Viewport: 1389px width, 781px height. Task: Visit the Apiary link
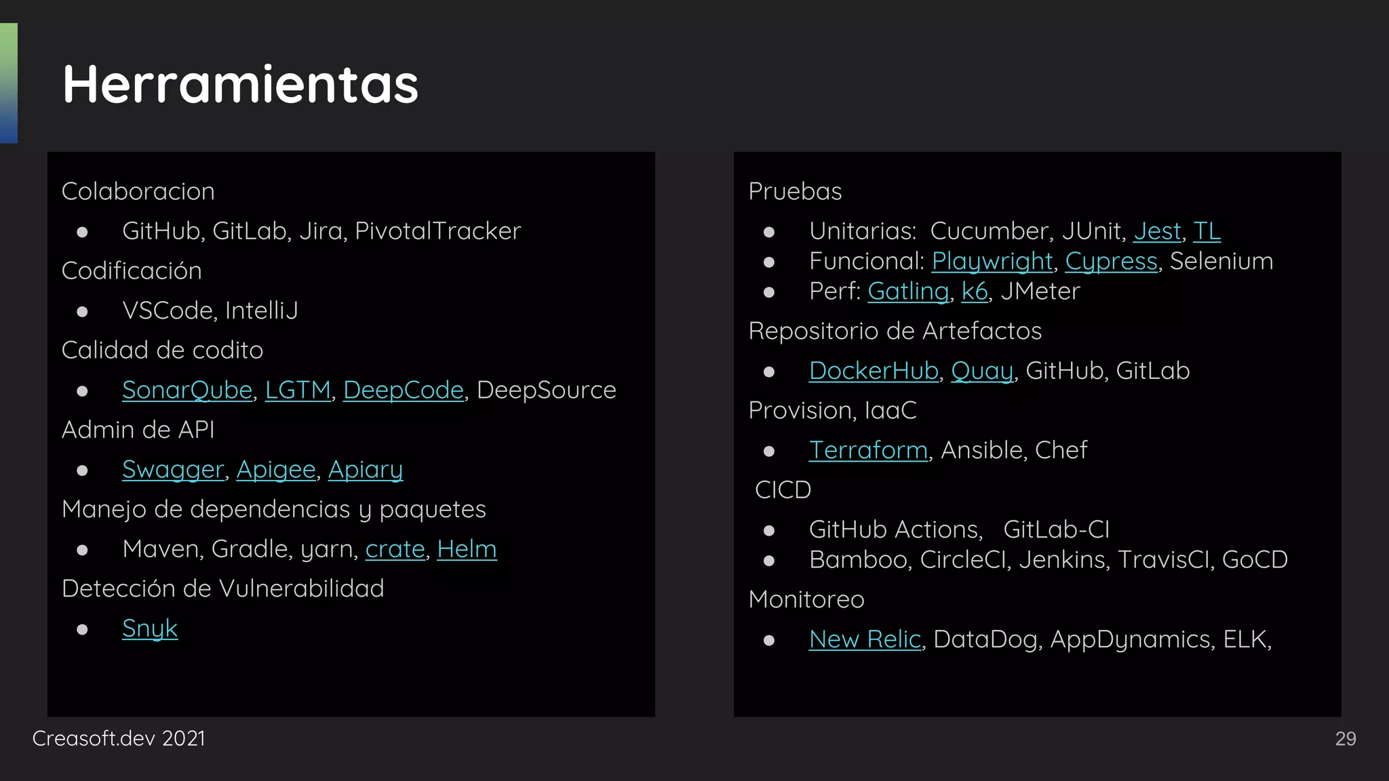tap(366, 469)
